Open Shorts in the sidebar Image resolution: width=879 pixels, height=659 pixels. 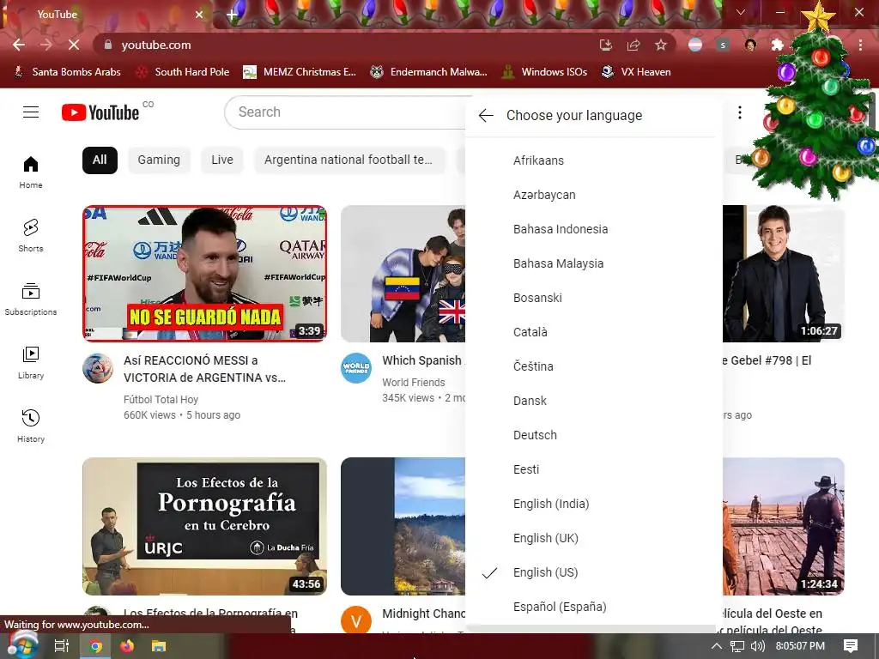(31, 236)
